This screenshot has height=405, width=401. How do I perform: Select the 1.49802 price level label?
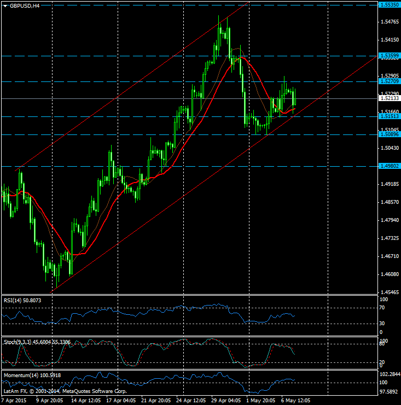(389, 166)
